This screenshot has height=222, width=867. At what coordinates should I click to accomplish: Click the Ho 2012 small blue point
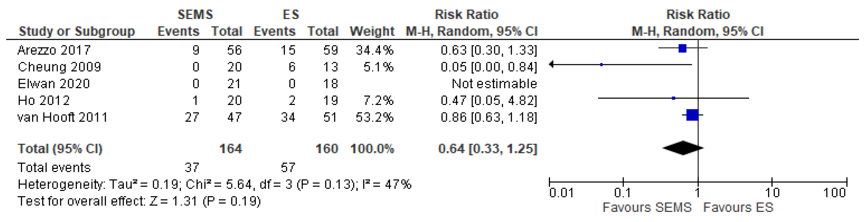pyautogui.click(x=674, y=98)
